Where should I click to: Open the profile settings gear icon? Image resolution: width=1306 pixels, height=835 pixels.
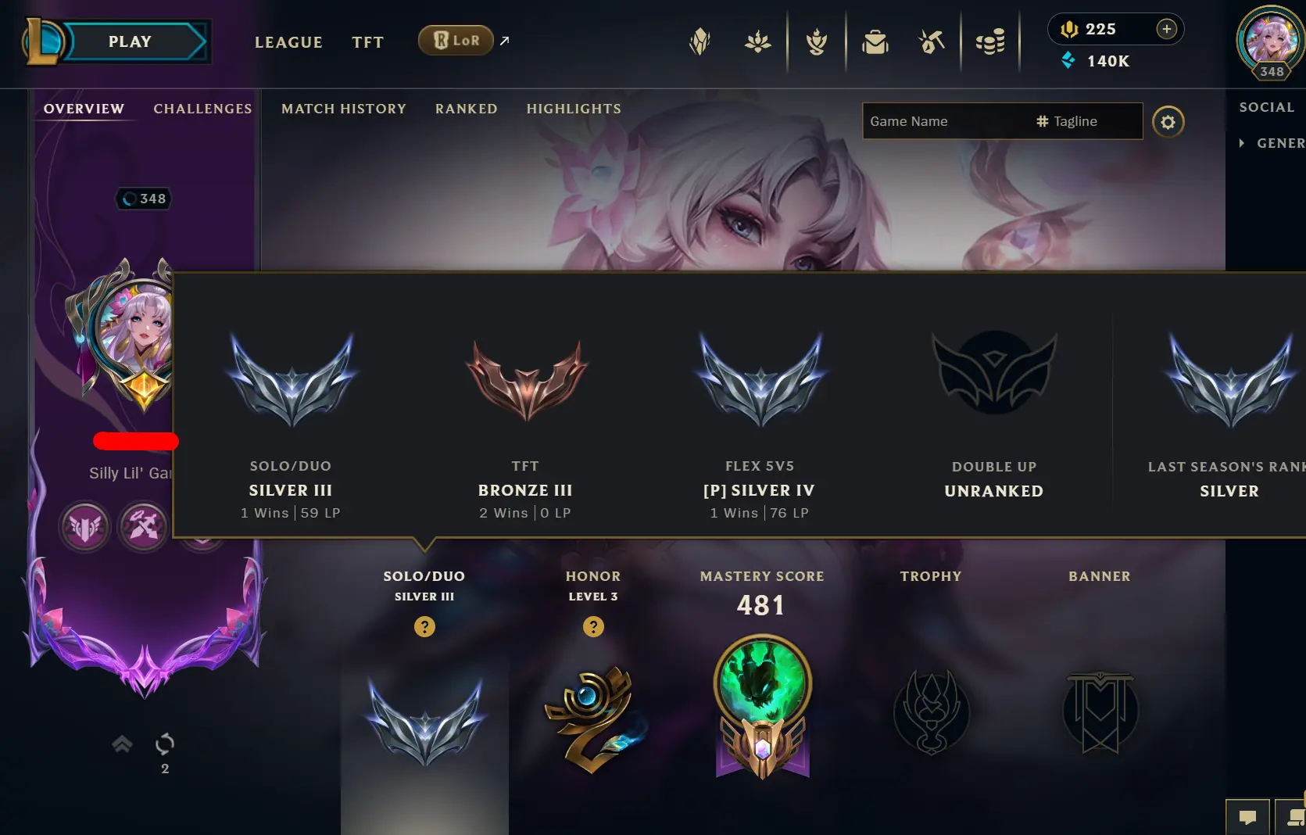point(1168,122)
